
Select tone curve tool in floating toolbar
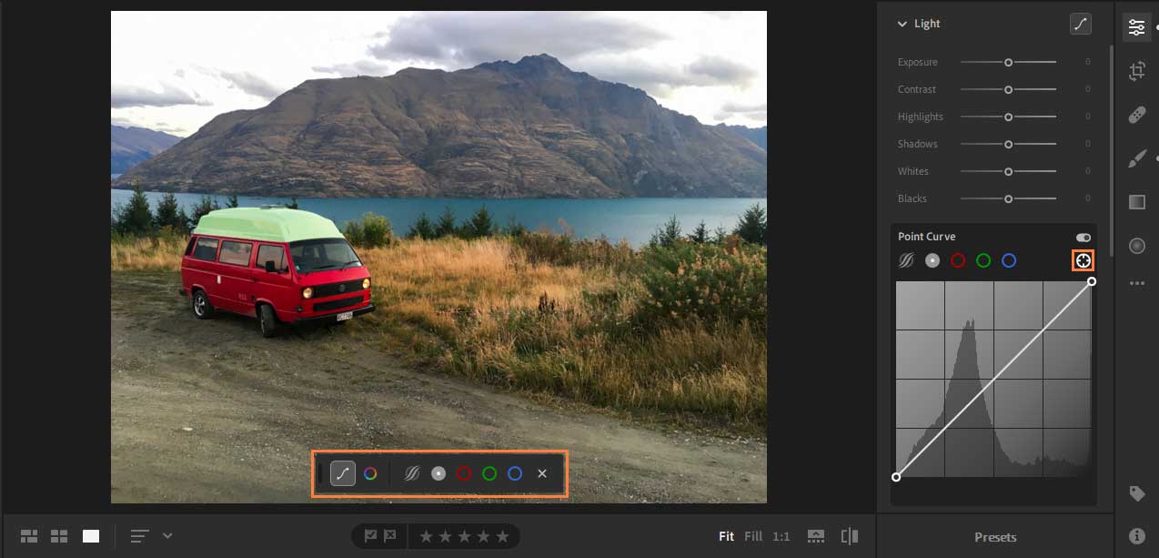pyautogui.click(x=343, y=473)
